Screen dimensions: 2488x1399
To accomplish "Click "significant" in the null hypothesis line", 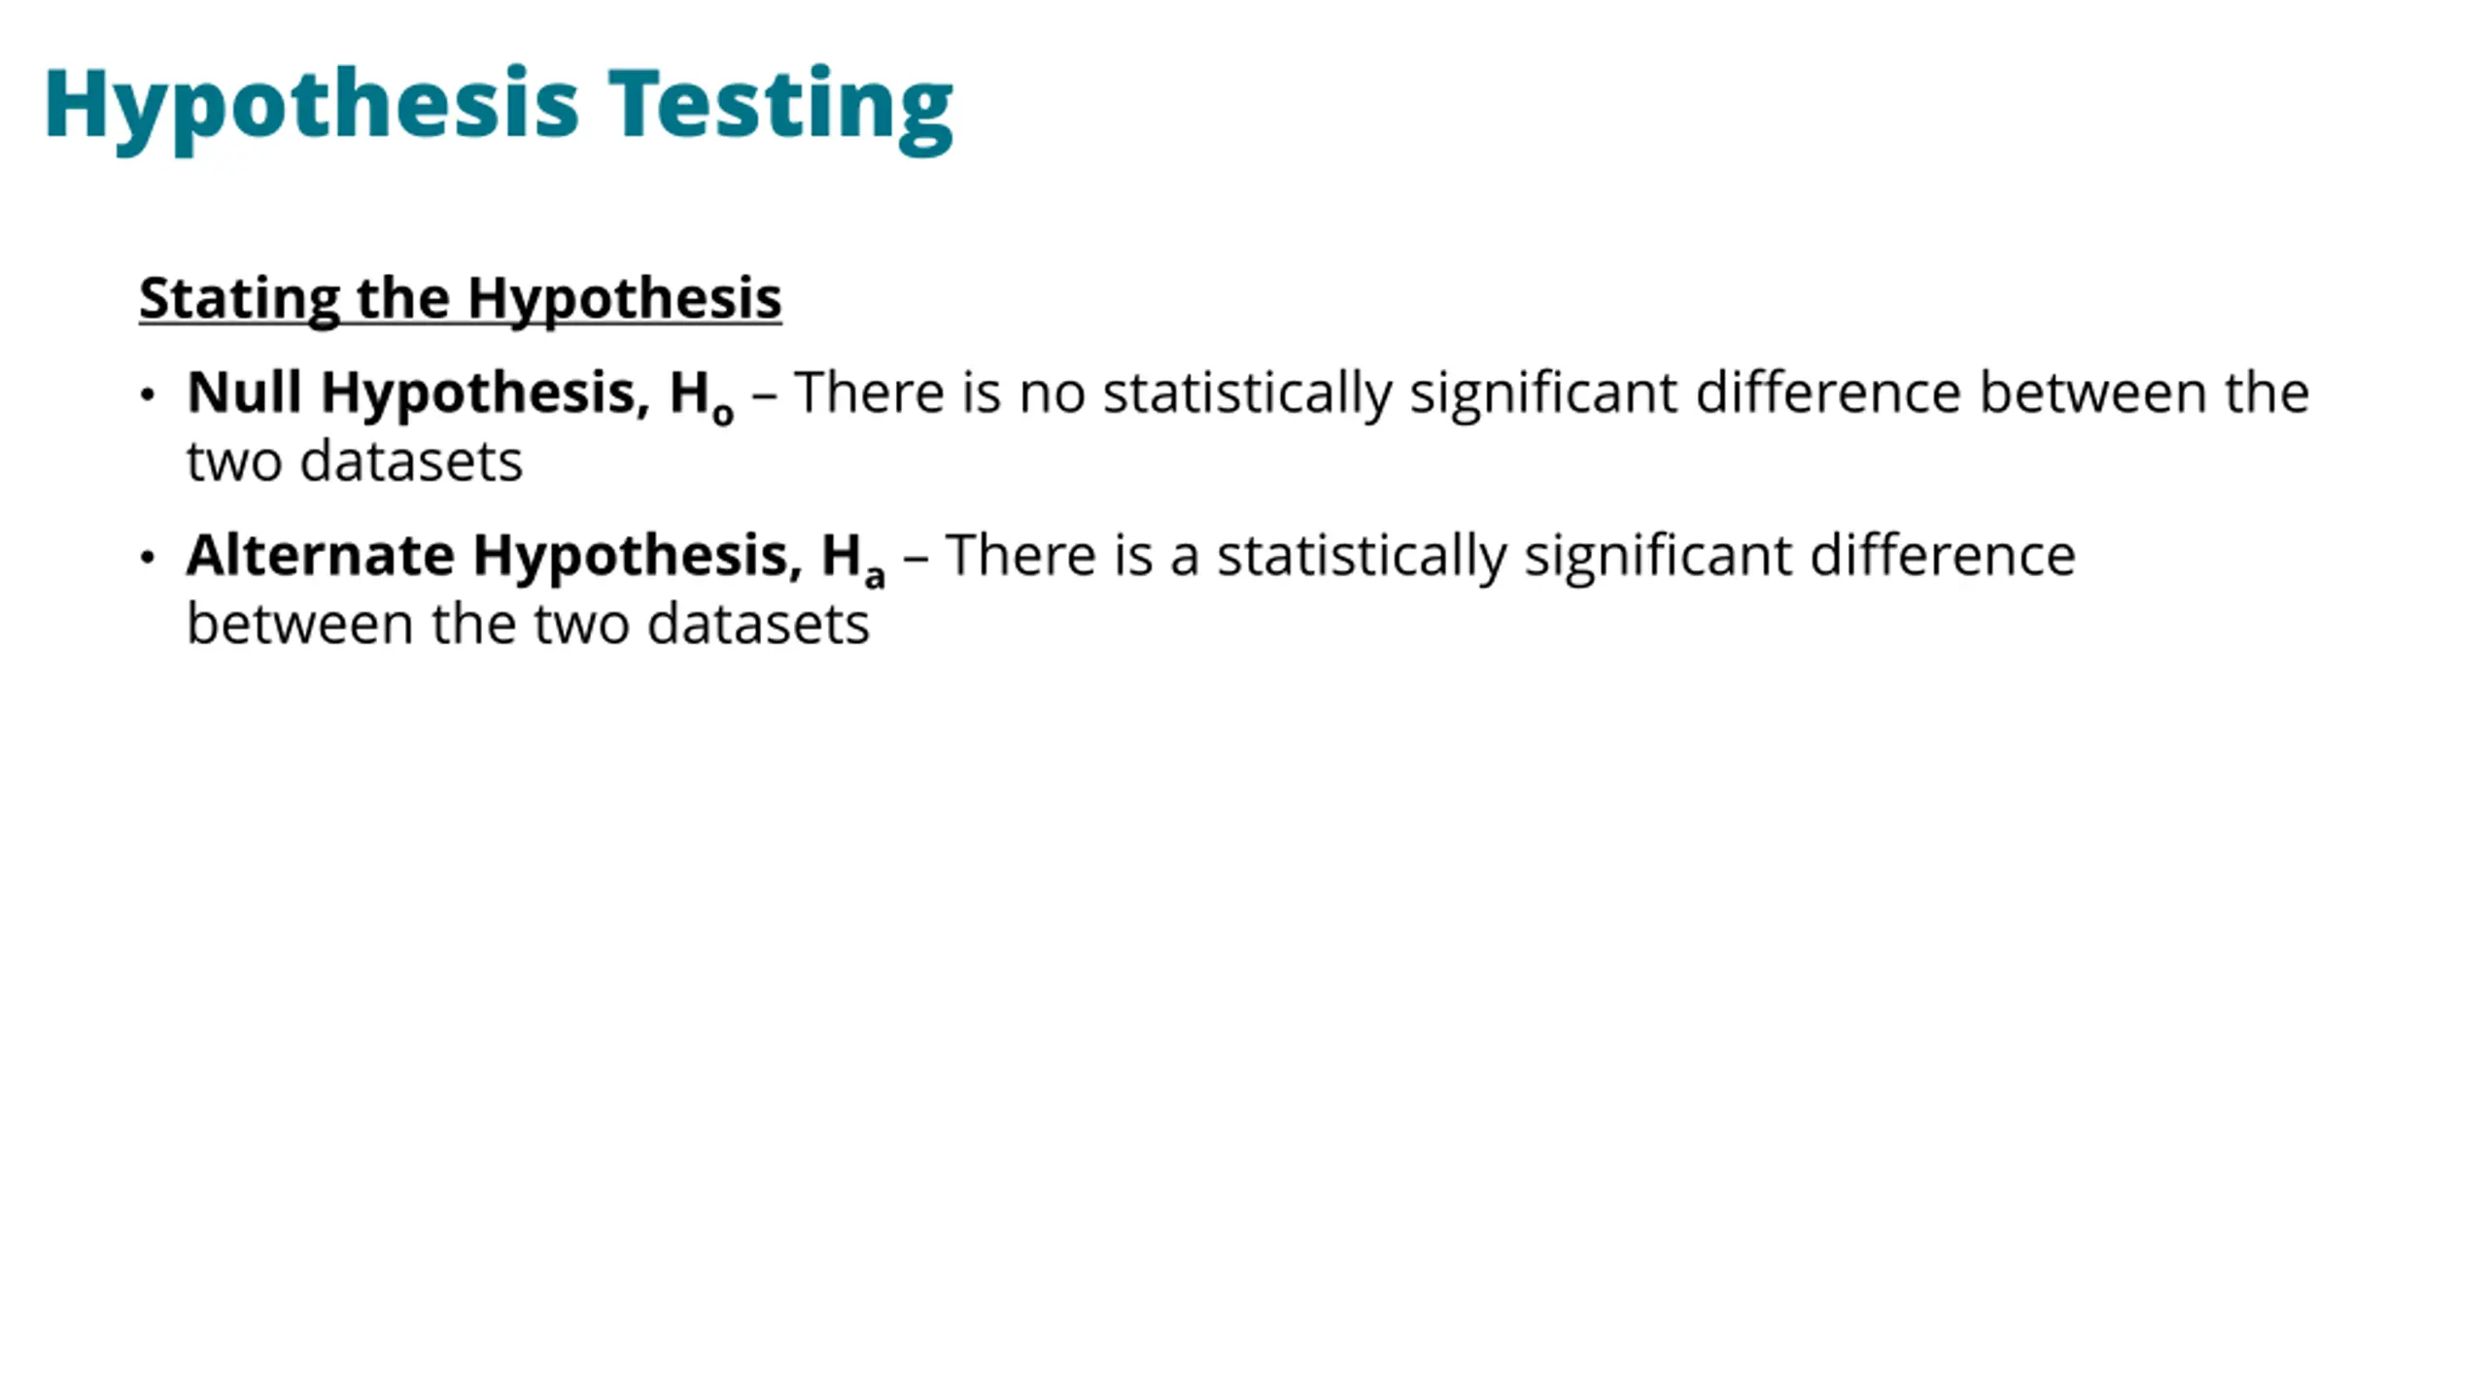I will tap(1543, 392).
